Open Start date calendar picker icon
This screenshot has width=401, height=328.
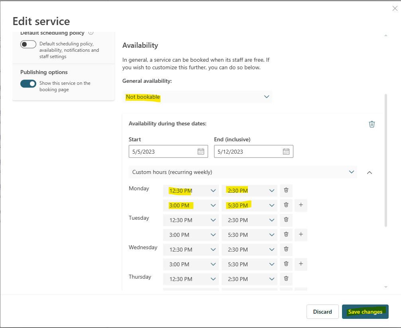[x=201, y=152]
